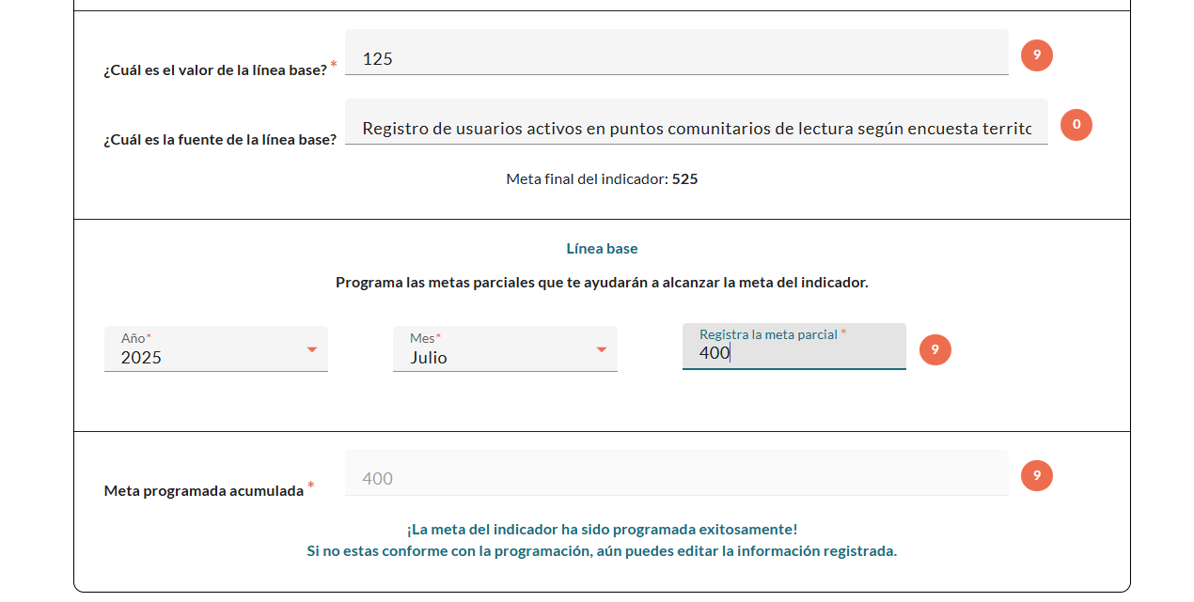Image resolution: width=1194 pixels, height=602 pixels.
Task: Click the Línea base section heading
Action: 602,249
